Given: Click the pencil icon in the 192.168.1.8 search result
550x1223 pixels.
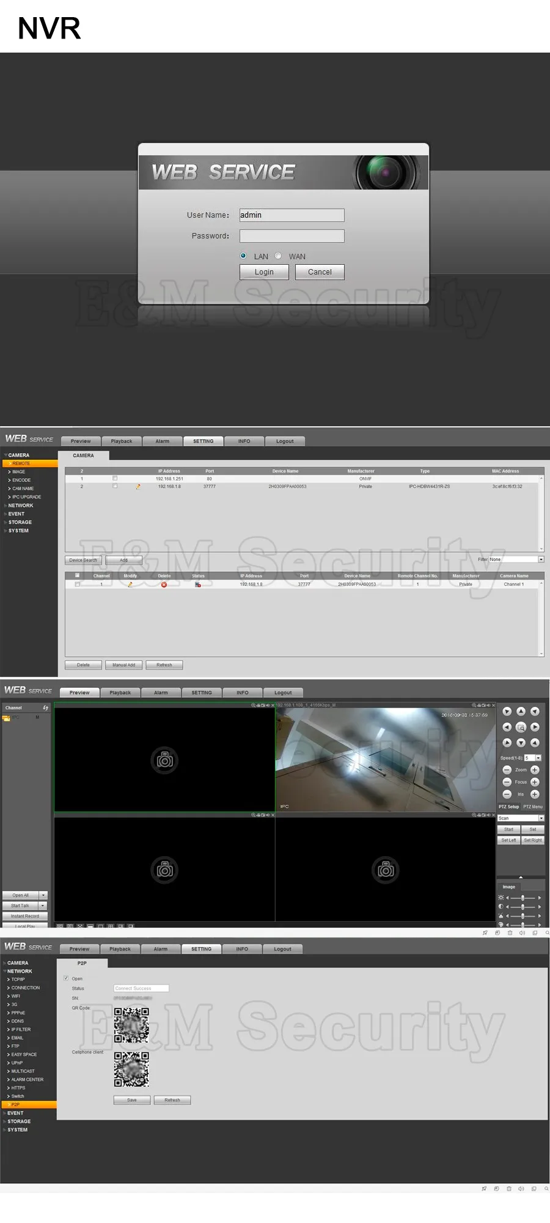Looking at the screenshot, I should (138, 487).
